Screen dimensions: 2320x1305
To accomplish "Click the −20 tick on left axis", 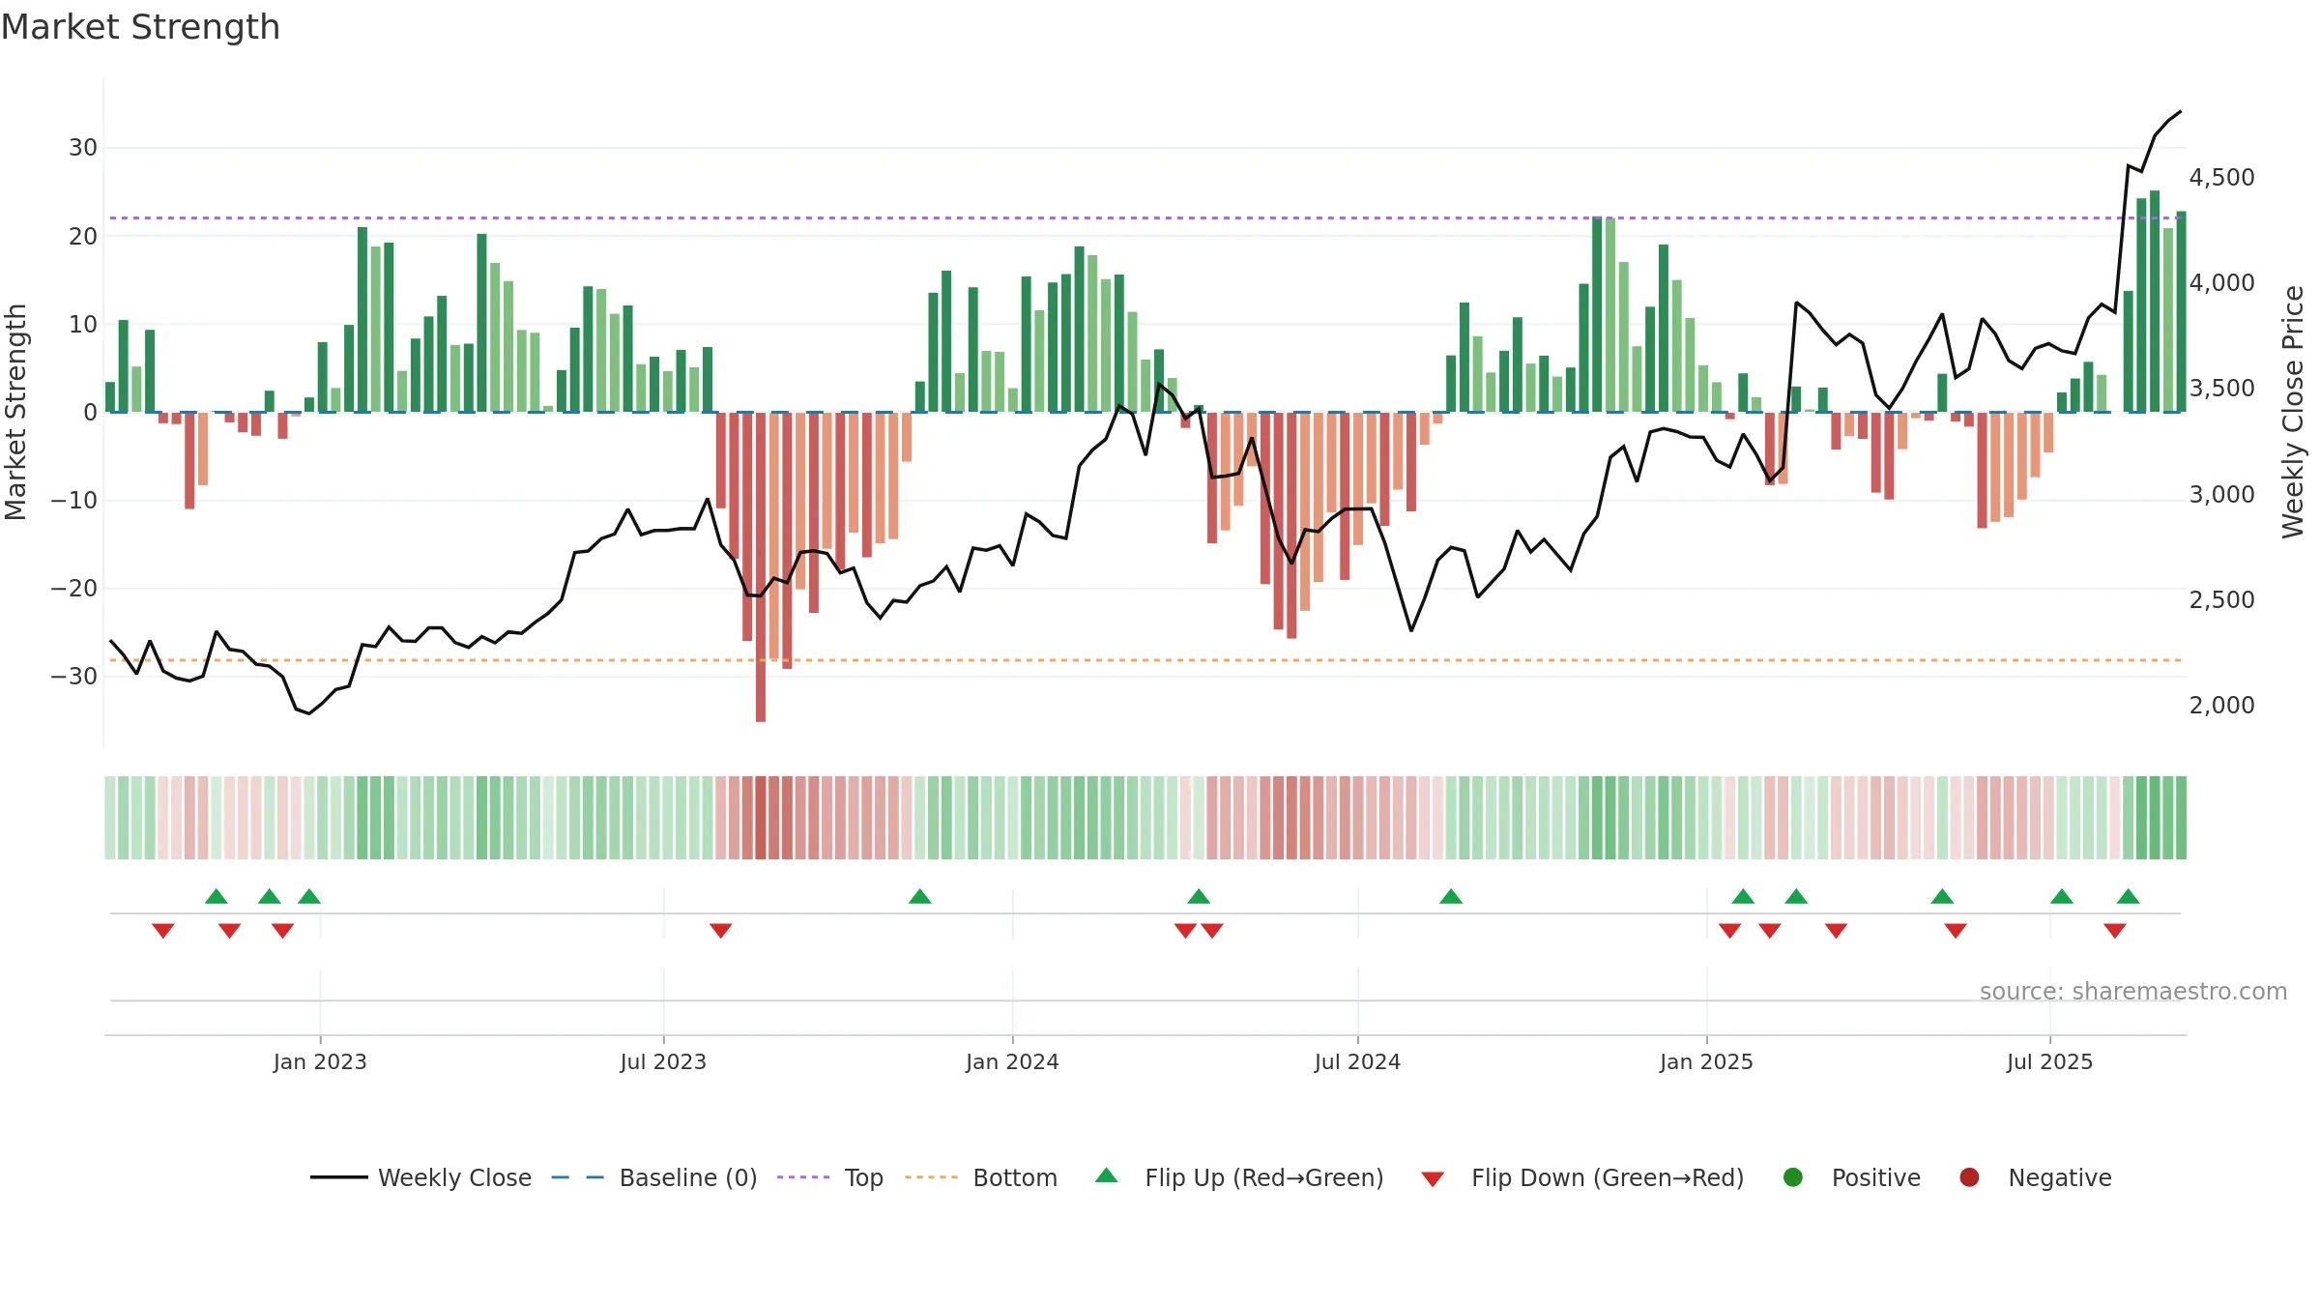I will click(x=74, y=588).
